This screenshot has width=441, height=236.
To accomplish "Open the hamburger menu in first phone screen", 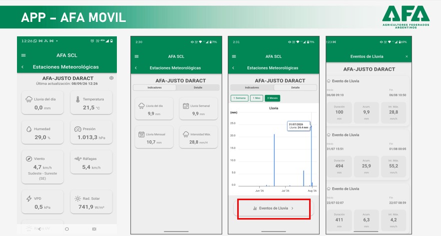I will (23, 55).
